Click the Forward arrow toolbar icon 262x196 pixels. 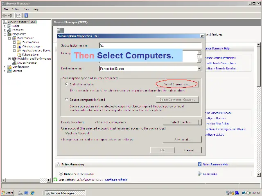[10, 16]
